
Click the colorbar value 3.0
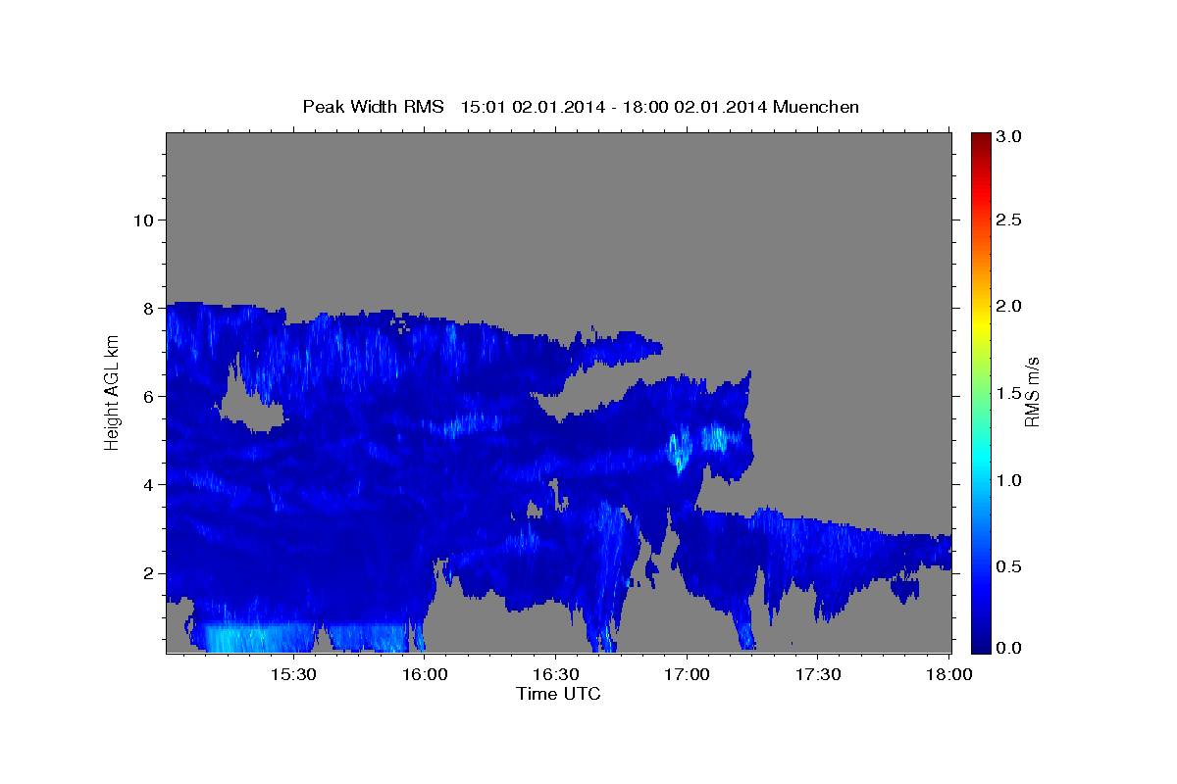point(1011,137)
